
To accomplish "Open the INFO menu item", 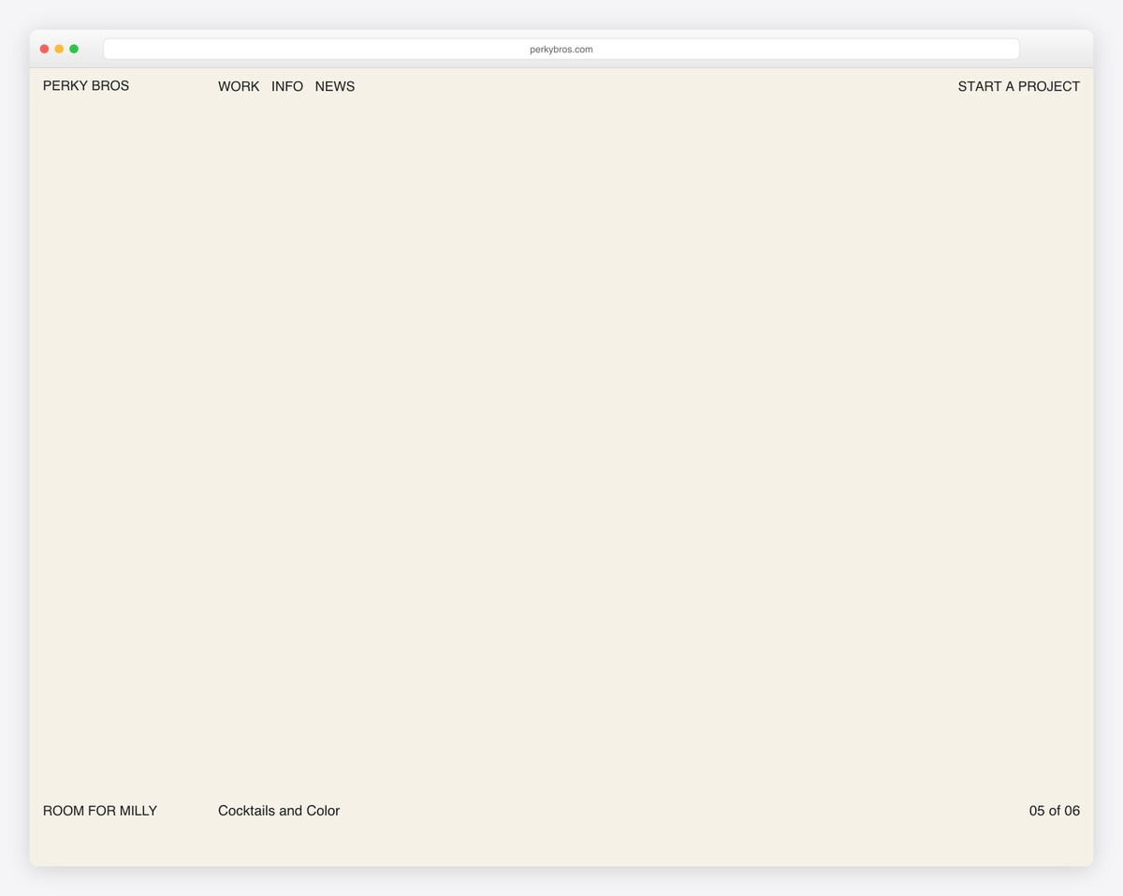I will [x=287, y=86].
